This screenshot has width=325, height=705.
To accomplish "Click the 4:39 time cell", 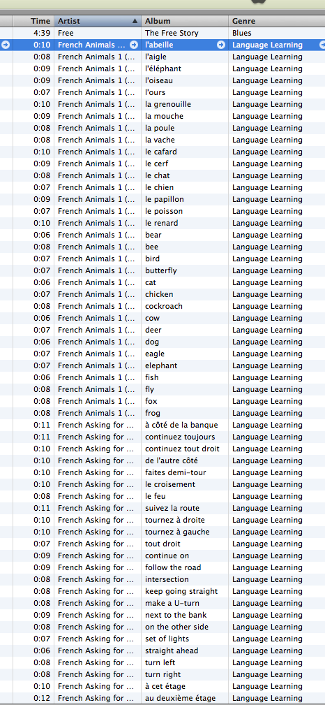I will pos(42,33).
